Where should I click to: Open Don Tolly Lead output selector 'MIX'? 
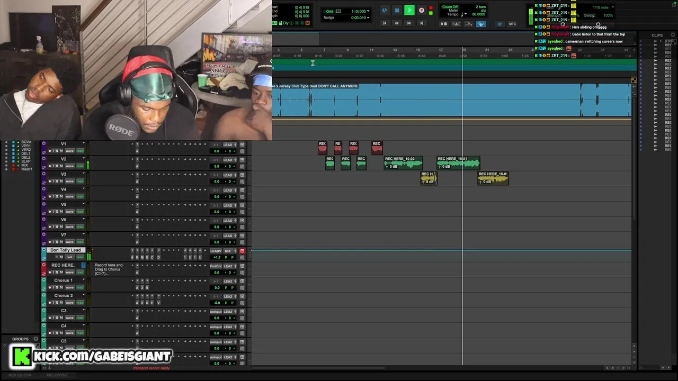(228, 251)
